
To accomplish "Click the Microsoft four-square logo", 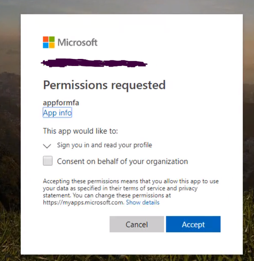I will [x=49, y=42].
